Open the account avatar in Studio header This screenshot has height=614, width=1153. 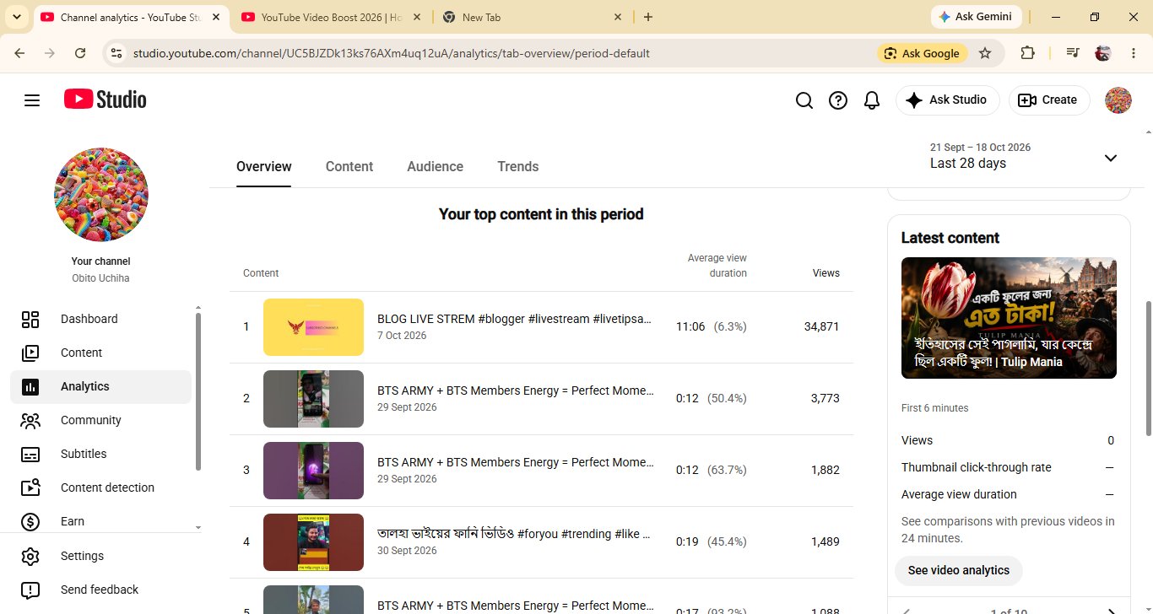pyautogui.click(x=1118, y=100)
